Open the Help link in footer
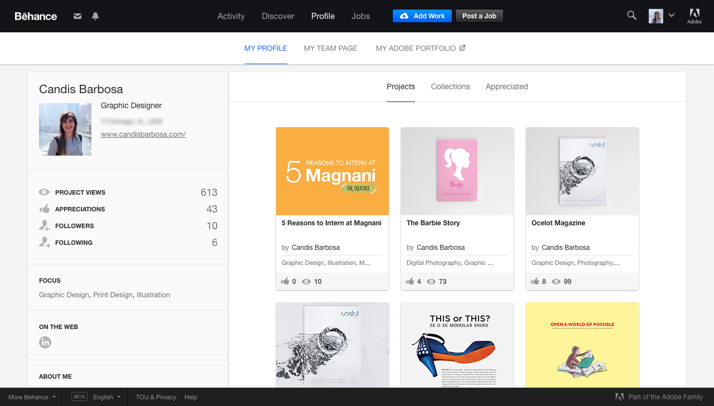Viewport: 714px width, 406px height. click(191, 397)
